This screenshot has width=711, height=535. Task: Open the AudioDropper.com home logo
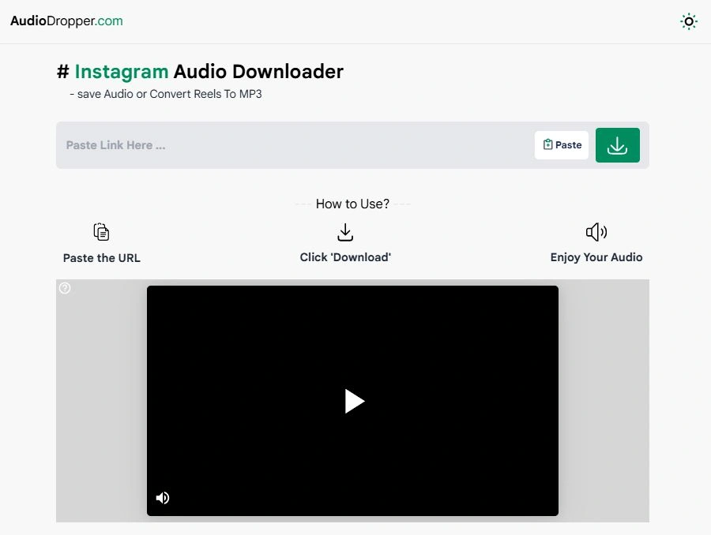point(66,21)
